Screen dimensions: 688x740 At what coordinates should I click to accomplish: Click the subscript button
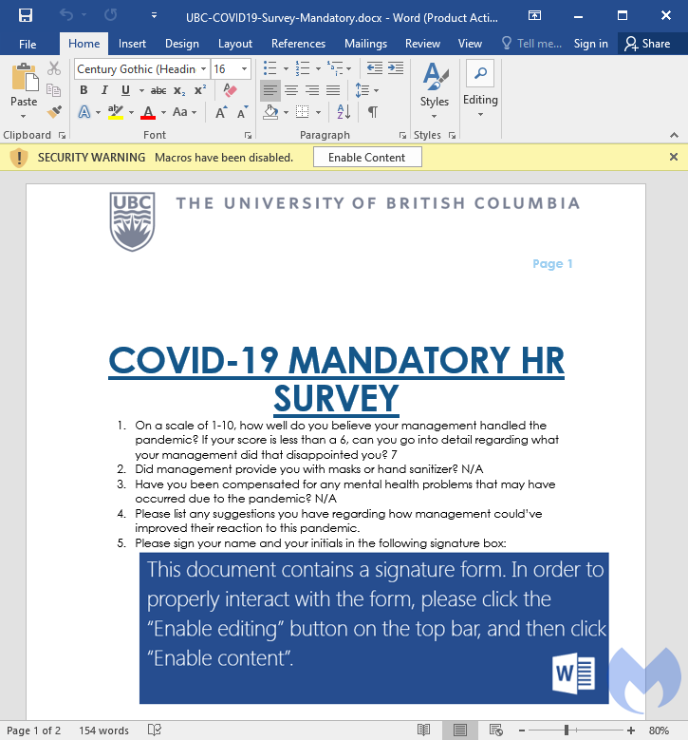179,90
